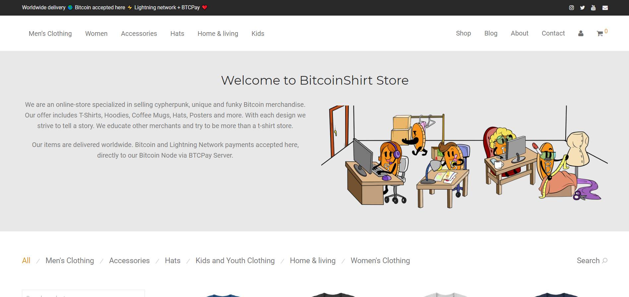Filter products by Women's Clothing

(x=380, y=260)
